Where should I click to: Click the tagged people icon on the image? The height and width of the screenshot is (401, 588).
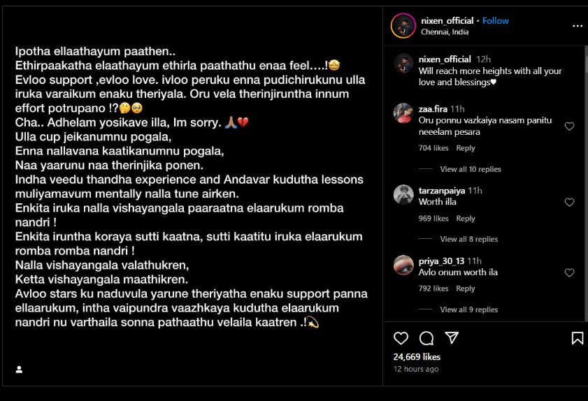[x=19, y=370]
